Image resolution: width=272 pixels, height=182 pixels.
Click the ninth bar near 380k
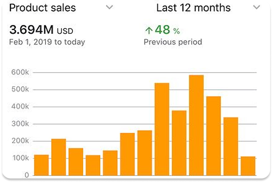(x=179, y=142)
